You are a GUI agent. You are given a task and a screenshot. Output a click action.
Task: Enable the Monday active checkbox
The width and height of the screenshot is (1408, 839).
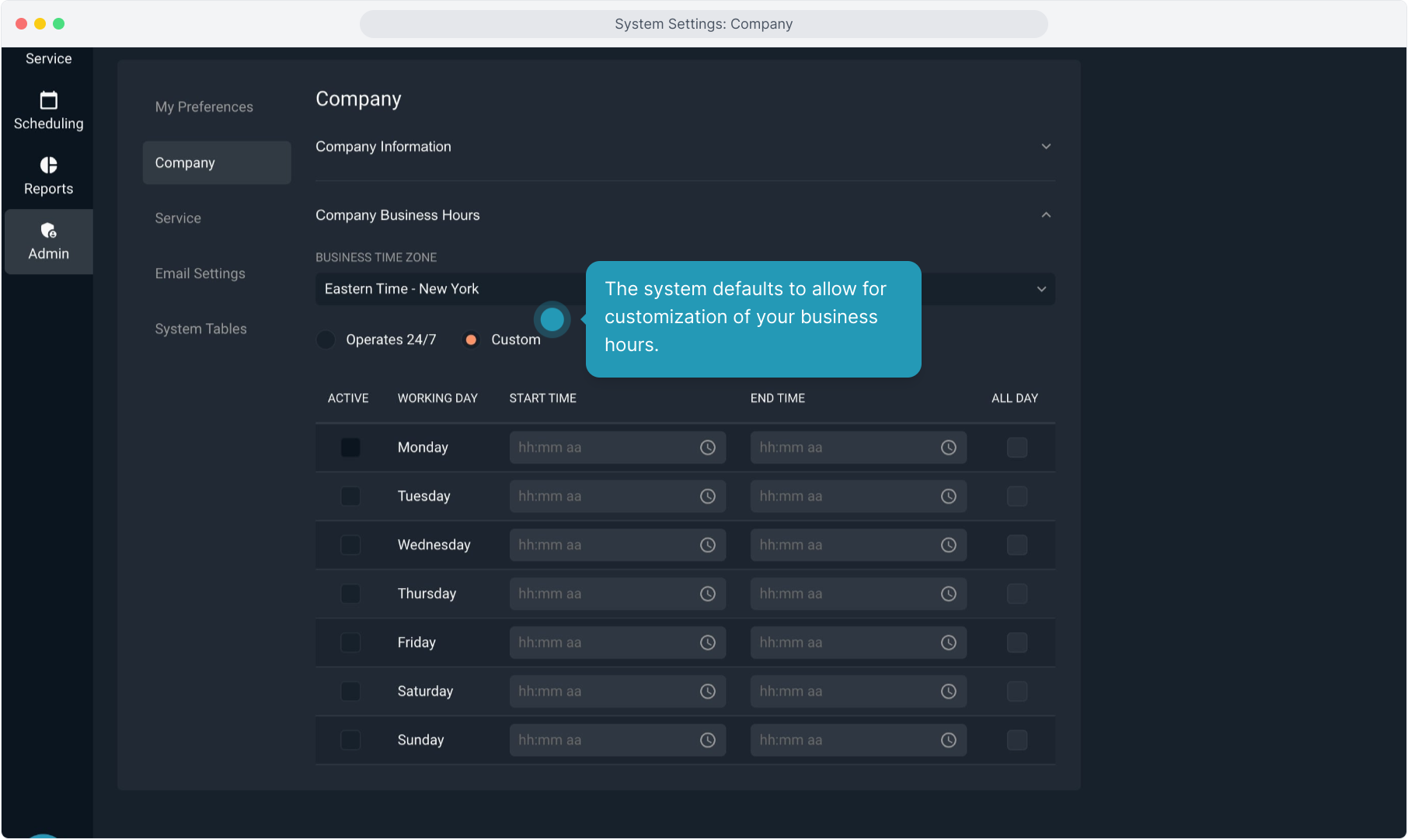(x=350, y=447)
